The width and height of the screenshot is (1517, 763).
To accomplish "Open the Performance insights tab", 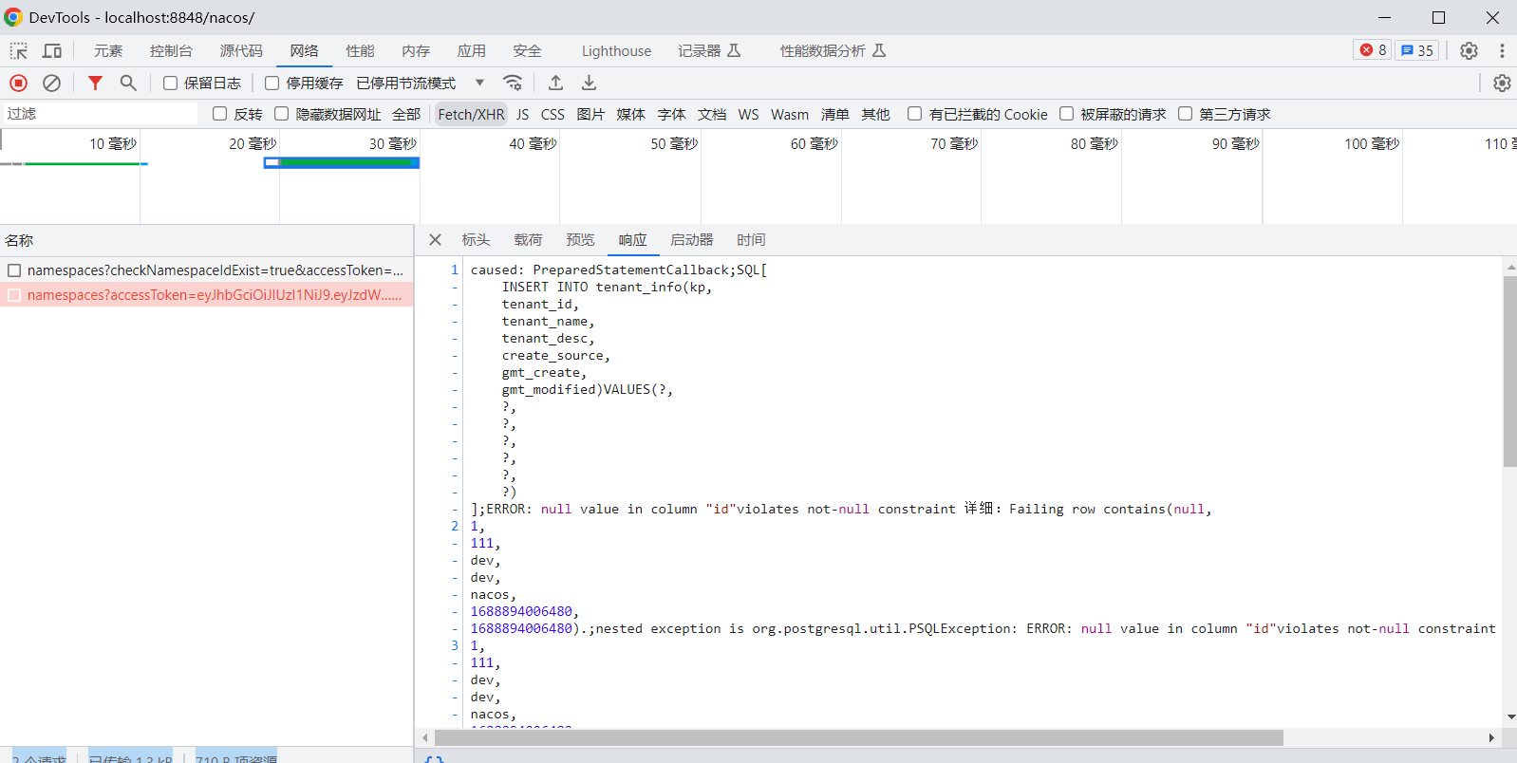I will pos(833,51).
